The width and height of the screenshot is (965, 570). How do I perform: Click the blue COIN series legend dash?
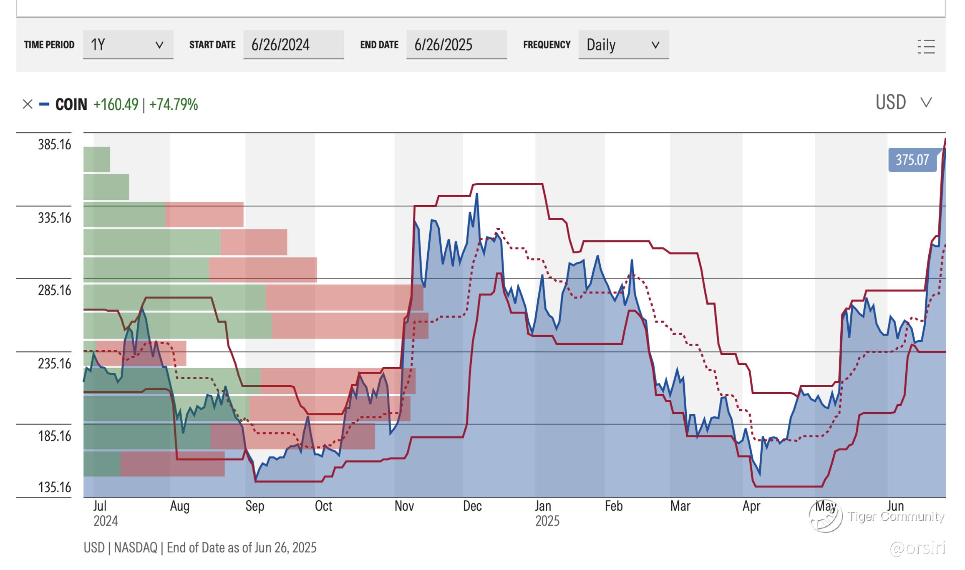point(44,104)
